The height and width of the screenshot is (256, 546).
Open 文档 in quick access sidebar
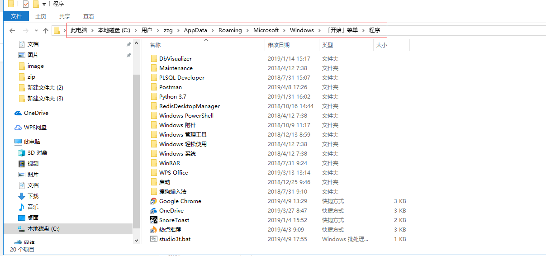coord(33,44)
